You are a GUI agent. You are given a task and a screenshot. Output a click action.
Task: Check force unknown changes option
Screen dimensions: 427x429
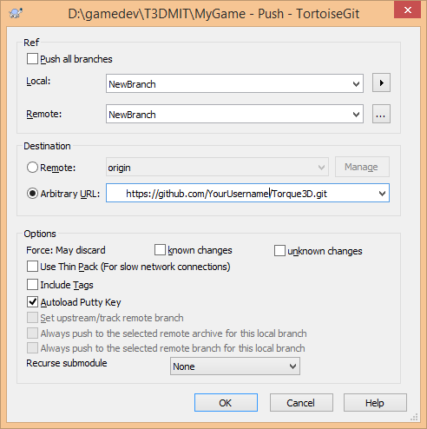point(279,251)
